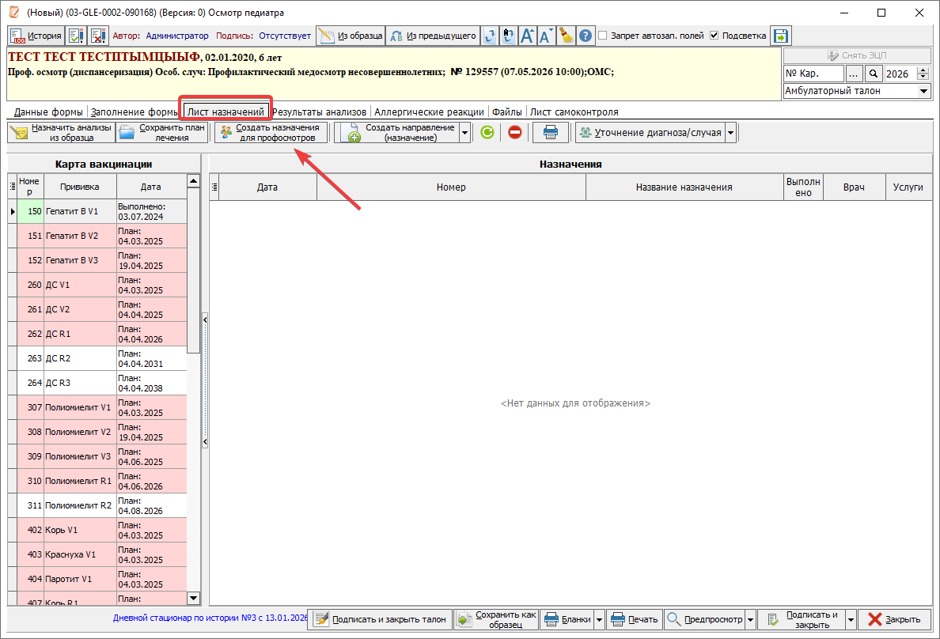Fill from sample with Из образца
Viewport: 940px width, 639px height.
351,36
